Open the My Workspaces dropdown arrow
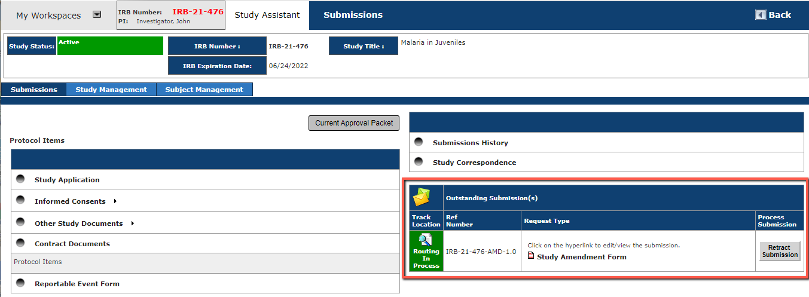This screenshot has height=297, width=809. [97, 16]
